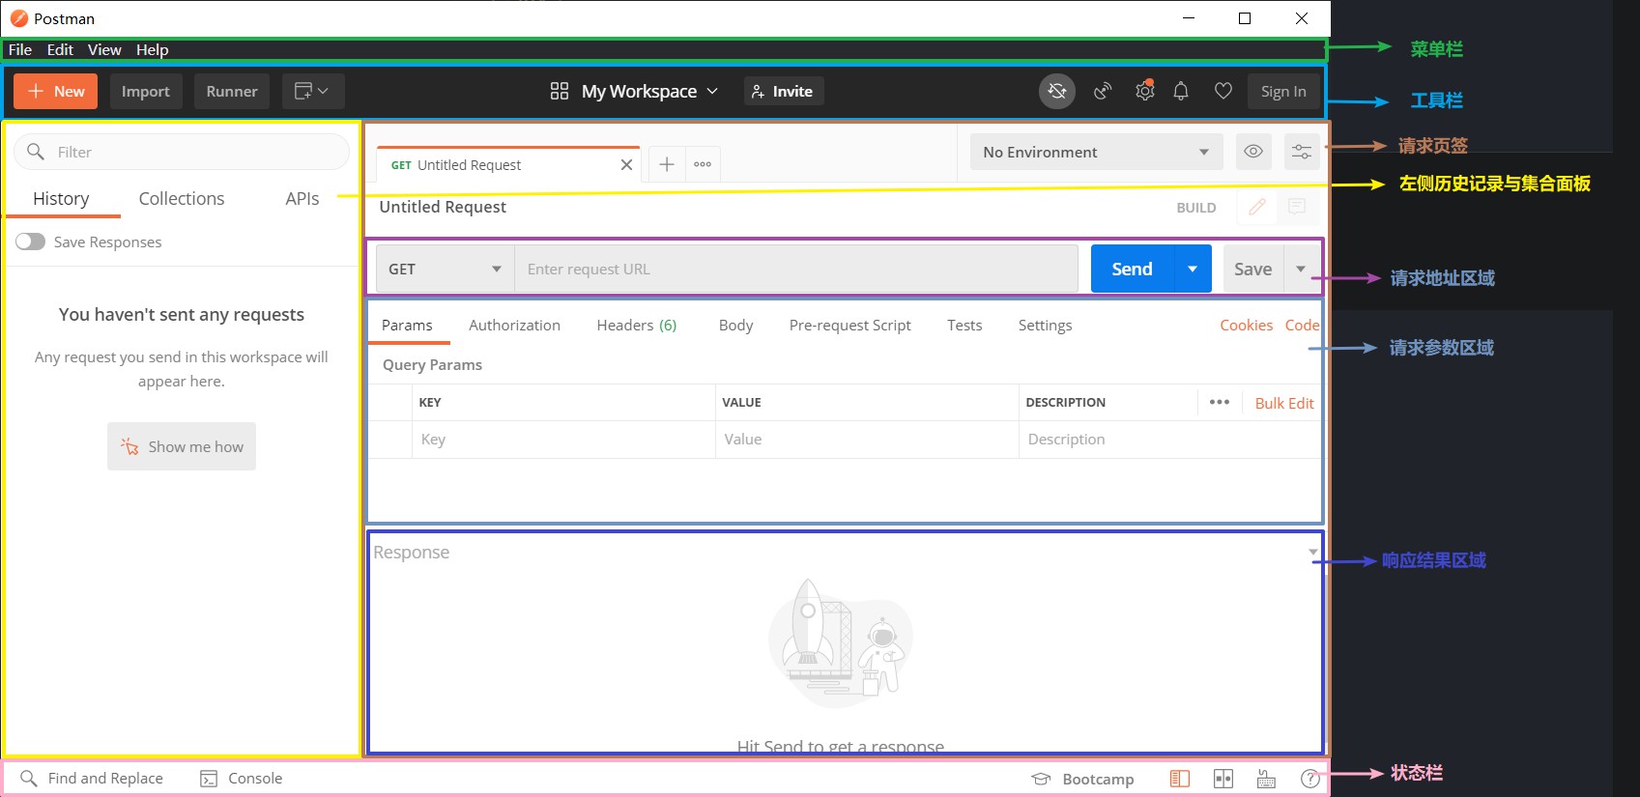Click the Invite button
This screenshot has width=1640, height=797.
point(783,91)
